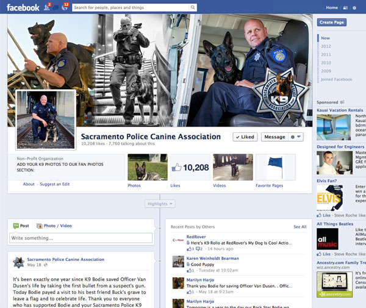
Task: Click the cover photo K9 Association badge
Action: tap(281, 96)
